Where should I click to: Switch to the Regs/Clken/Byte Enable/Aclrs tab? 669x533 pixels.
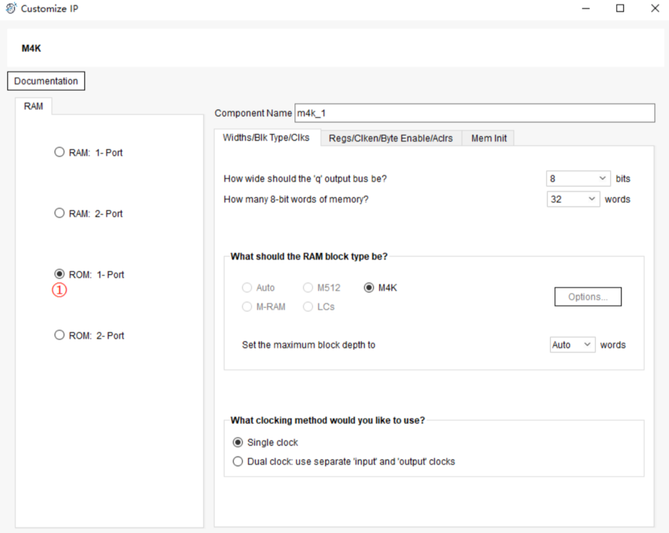pyautogui.click(x=390, y=138)
